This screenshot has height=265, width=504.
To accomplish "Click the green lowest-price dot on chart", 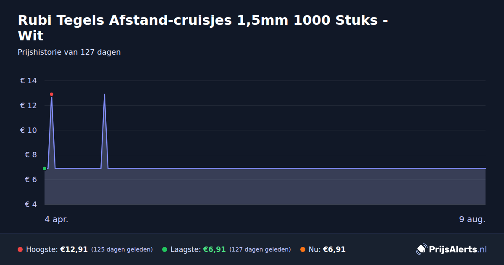I will tap(45, 169).
